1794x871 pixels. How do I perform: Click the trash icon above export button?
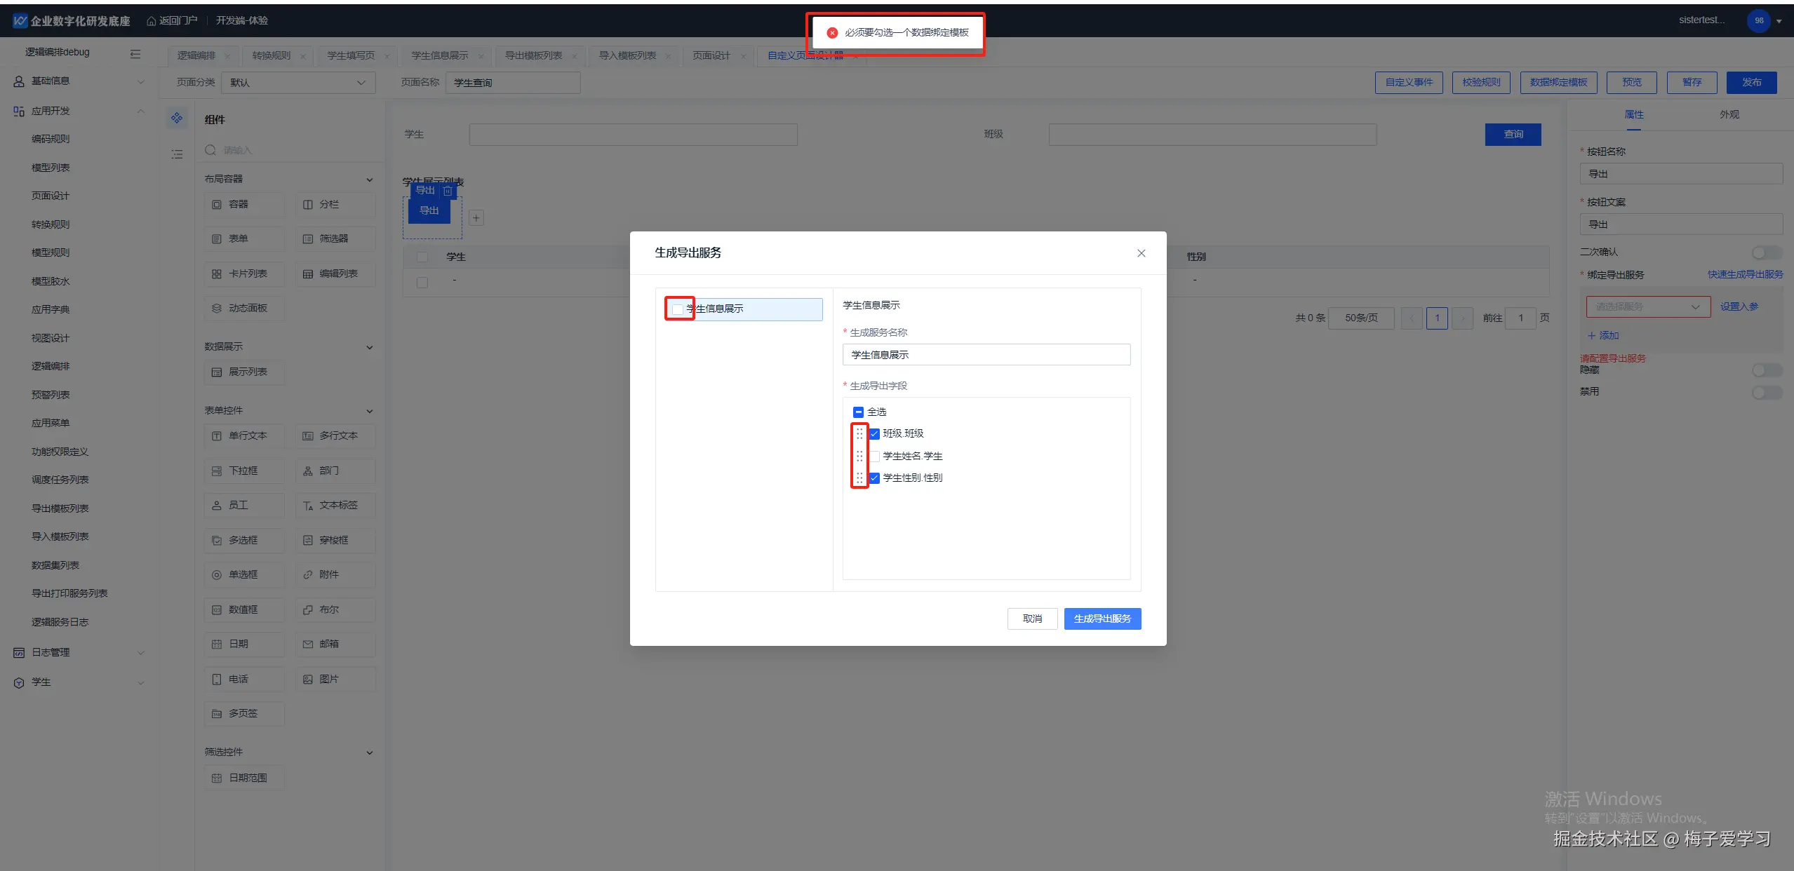pyautogui.click(x=448, y=191)
